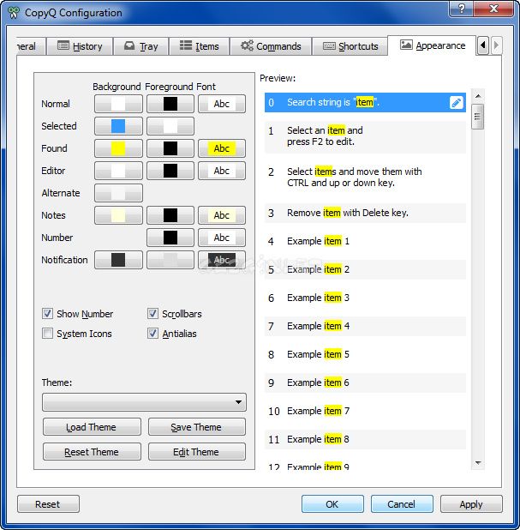Click the CopyQ scissors icon in the title bar
Screen dimensions: 520x530
click(14, 13)
